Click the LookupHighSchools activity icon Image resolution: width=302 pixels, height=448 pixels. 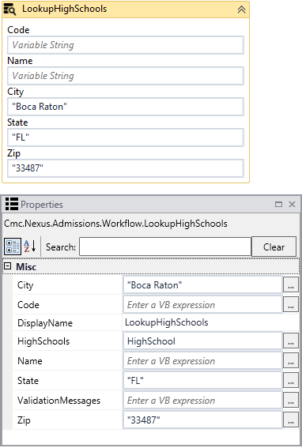click(9, 9)
